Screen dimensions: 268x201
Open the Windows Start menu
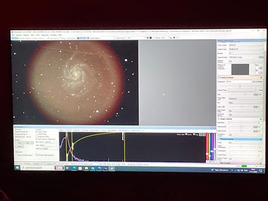point(17,167)
